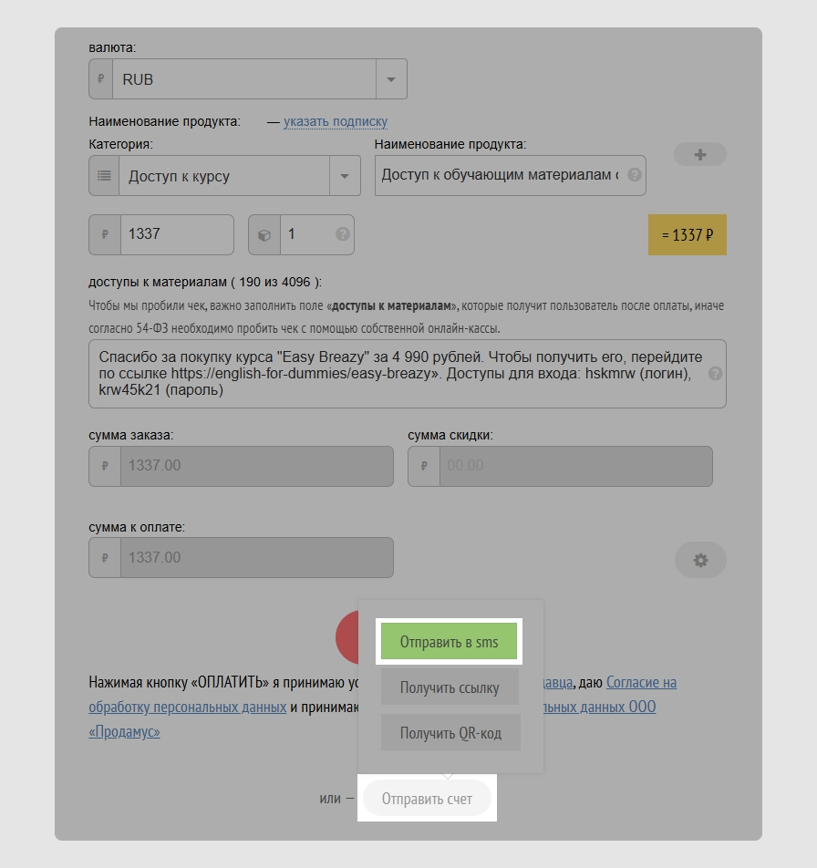Choose 'Получить QR-код' from popup
Image resolution: width=817 pixels, height=868 pixels.
click(x=450, y=732)
